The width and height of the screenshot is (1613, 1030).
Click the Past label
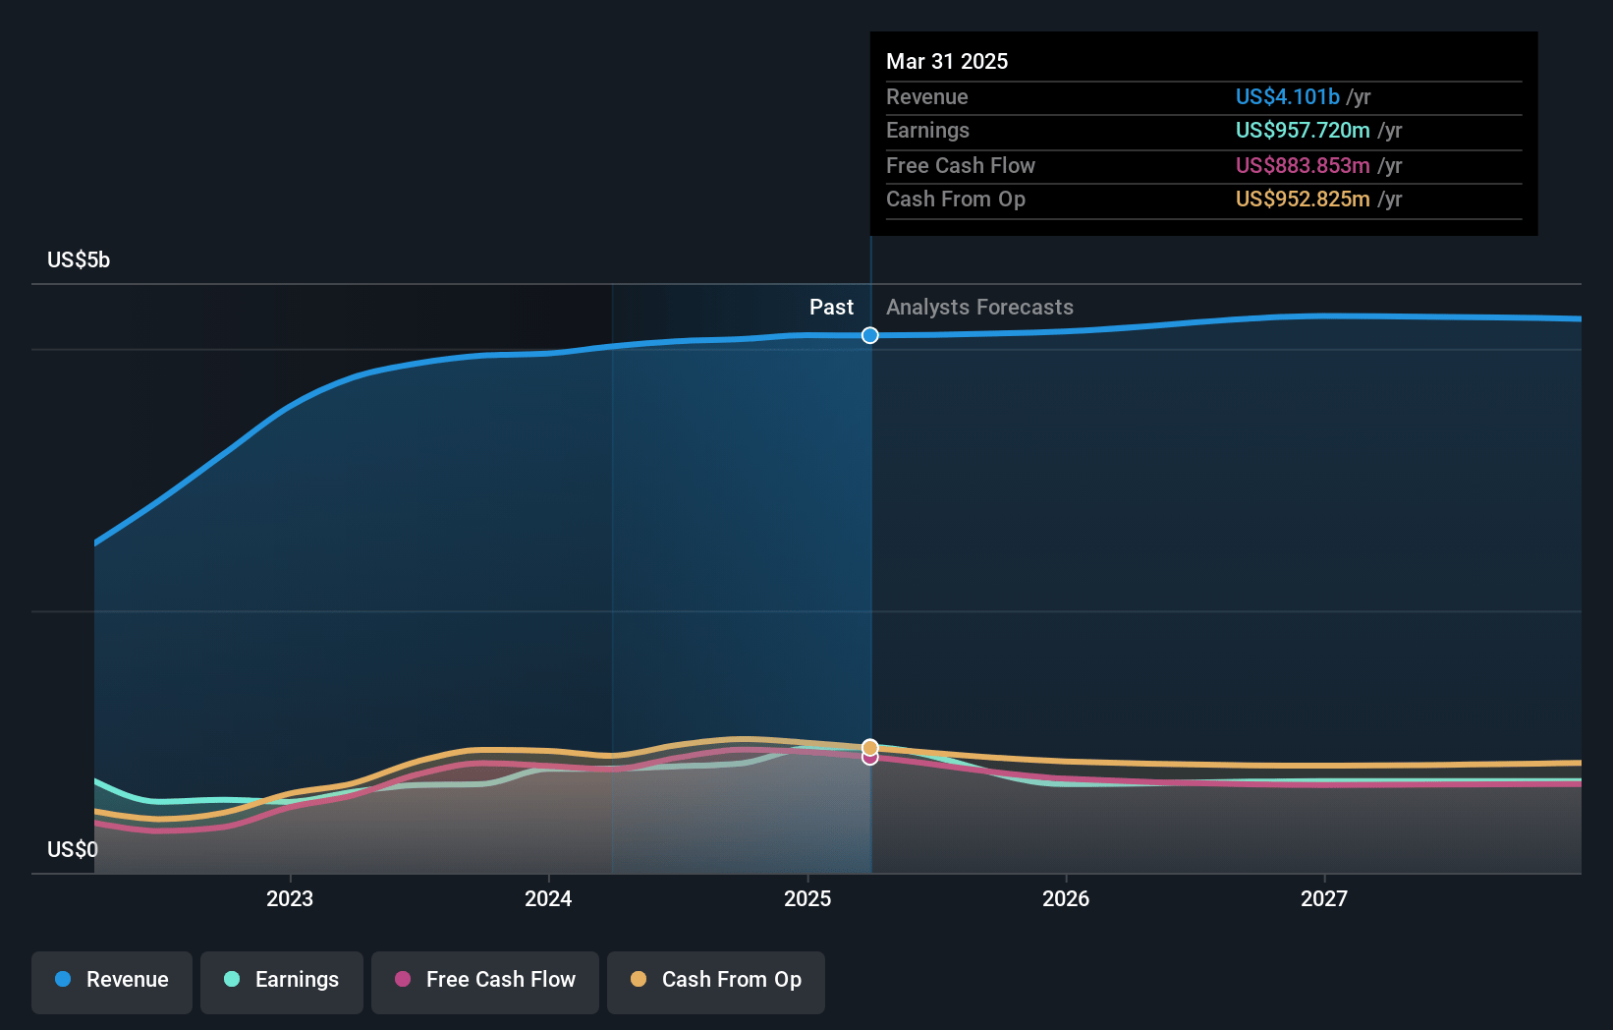point(831,307)
